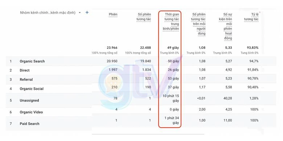The width and height of the screenshot is (283, 141).
Task: Click Unassigned events value 40,28
Action: pyautogui.click(x=227, y=98)
